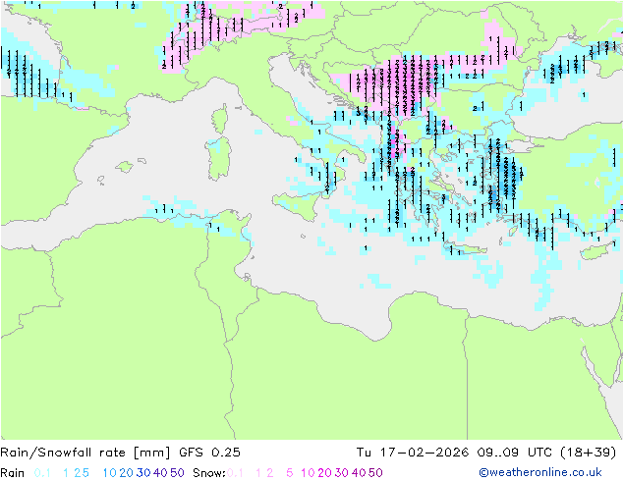Click the island of Crete on the map
623x481 pixels.
click(465, 248)
